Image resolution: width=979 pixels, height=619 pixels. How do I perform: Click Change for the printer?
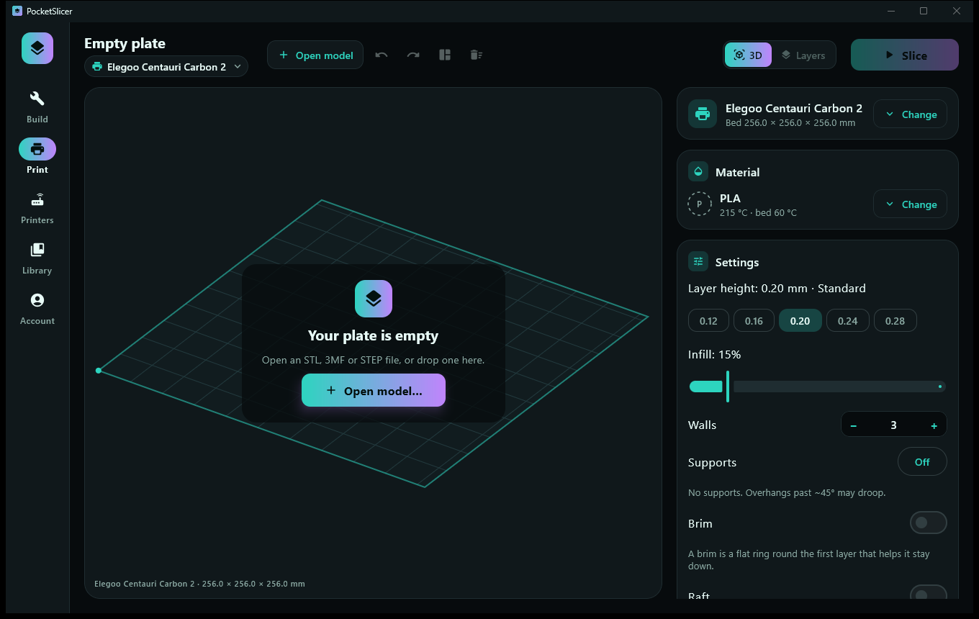910,114
